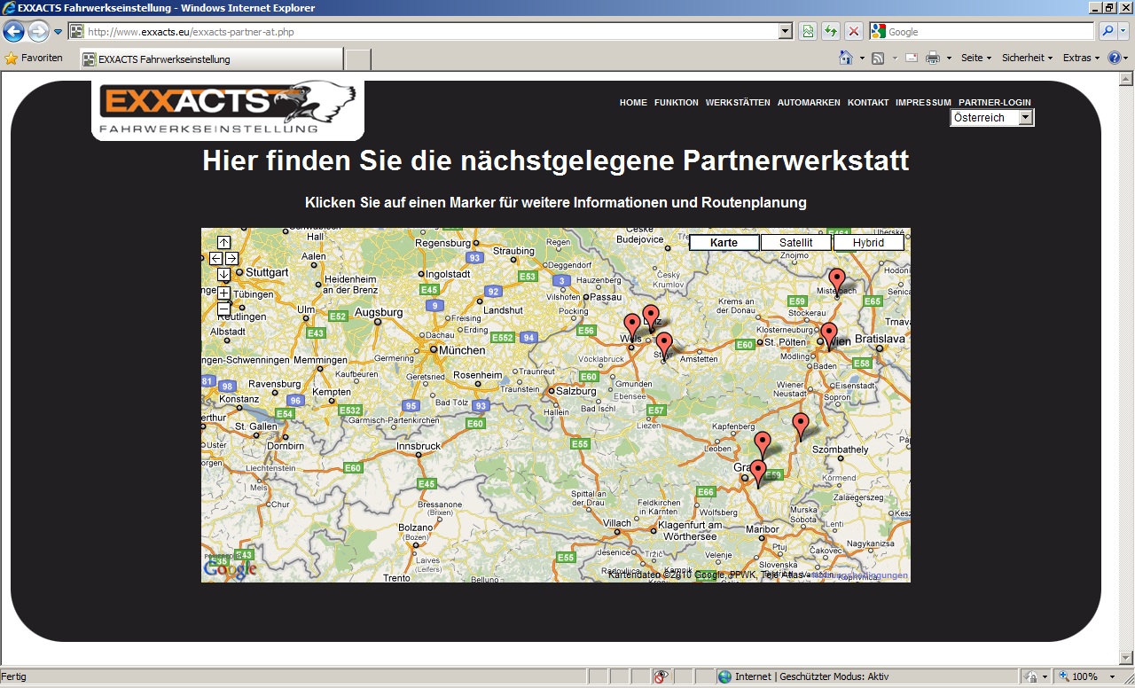This screenshot has height=688, width=1135.
Task: Click the 100% zoom level button
Action: pyautogui.click(x=1078, y=676)
